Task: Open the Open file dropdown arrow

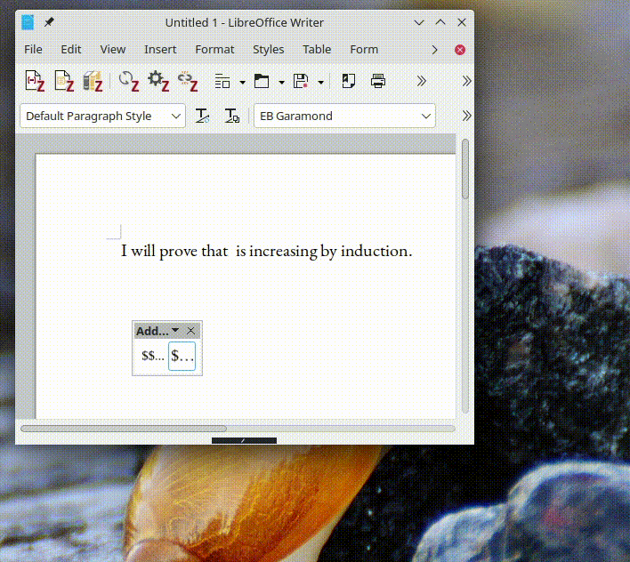Action: click(282, 83)
